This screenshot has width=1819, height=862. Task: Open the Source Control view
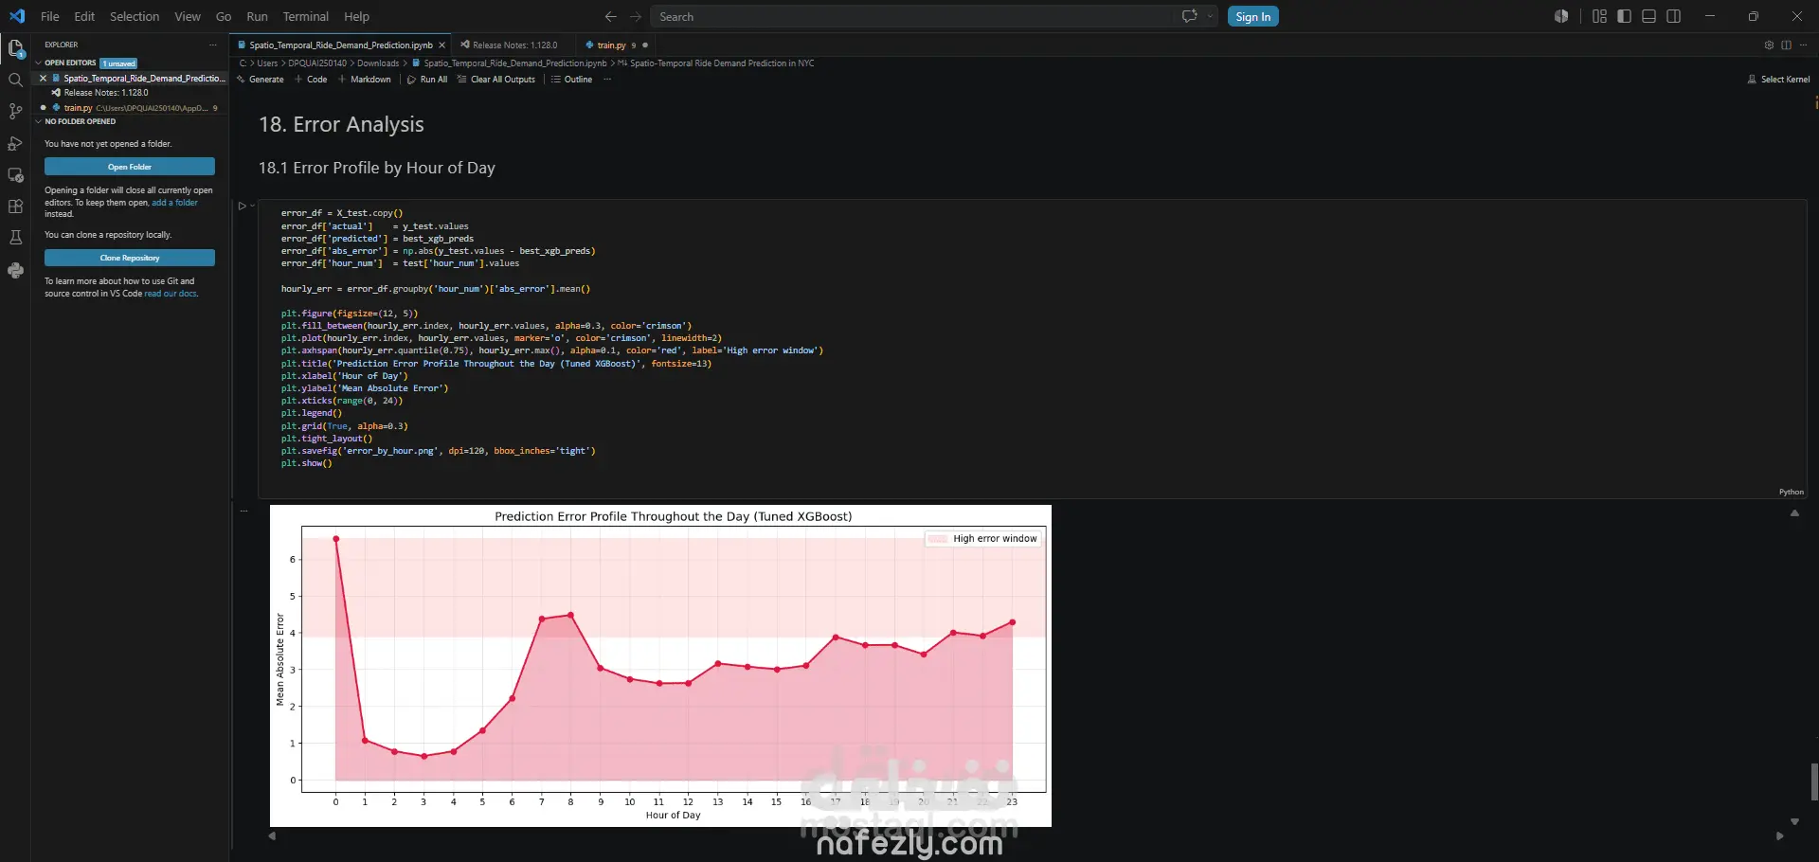15,112
